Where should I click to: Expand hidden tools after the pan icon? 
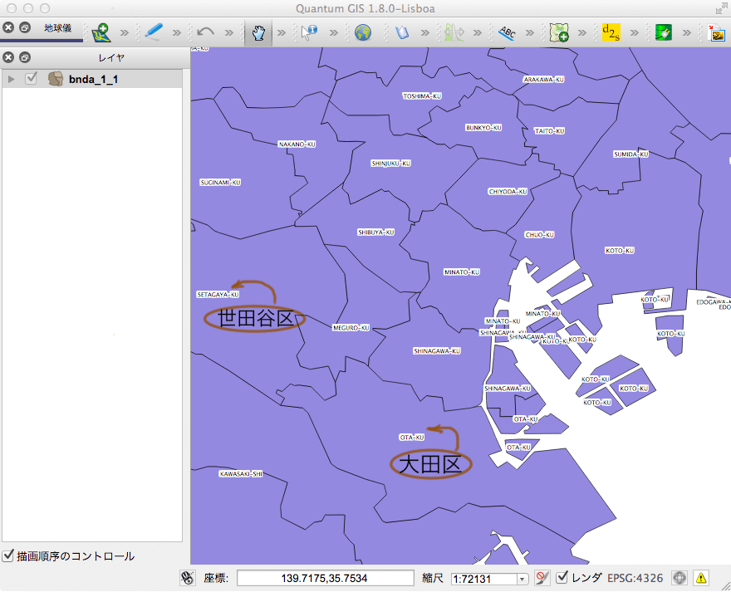click(282, 33)
